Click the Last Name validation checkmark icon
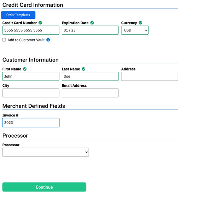This screenshot has width=208, height=200. pyautogui.click(x=83, y=69)
